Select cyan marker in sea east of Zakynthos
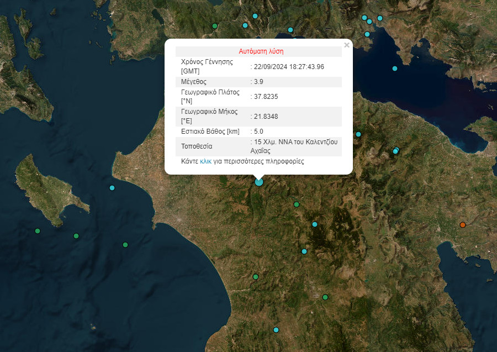This screenshot has width=497, height=352. tap(112, 188)
